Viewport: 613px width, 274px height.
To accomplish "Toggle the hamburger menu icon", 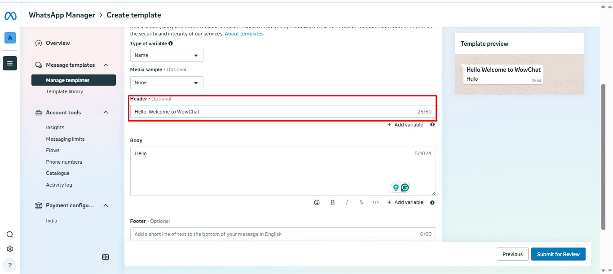I will (x=10, y=63).
